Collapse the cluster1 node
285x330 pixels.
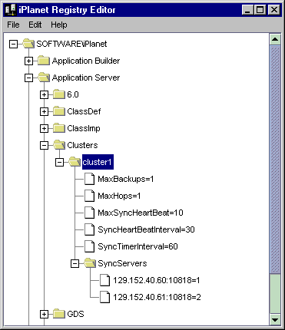pos(59,162)
